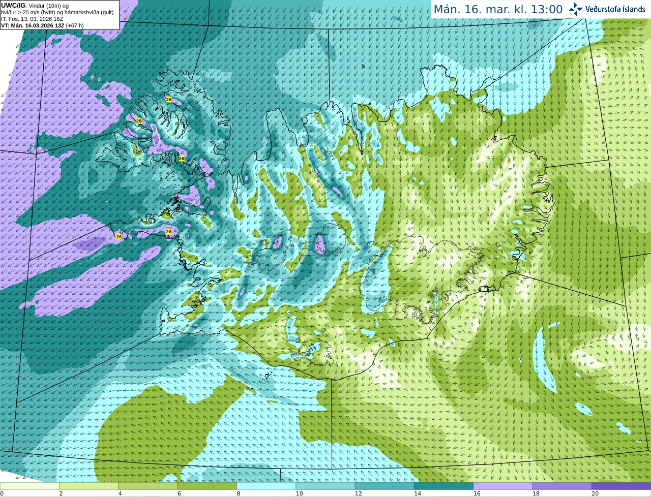The height and width of the screenshot is (497, 651).
Task: Click the 'Mán. 16. mar. kl. 13:00' title
Action: [x=498, y=9]
